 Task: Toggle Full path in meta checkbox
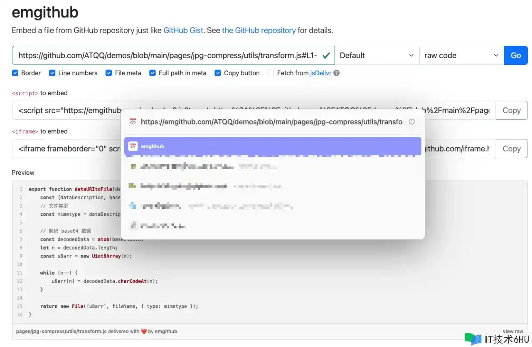(x=153, y=73)
